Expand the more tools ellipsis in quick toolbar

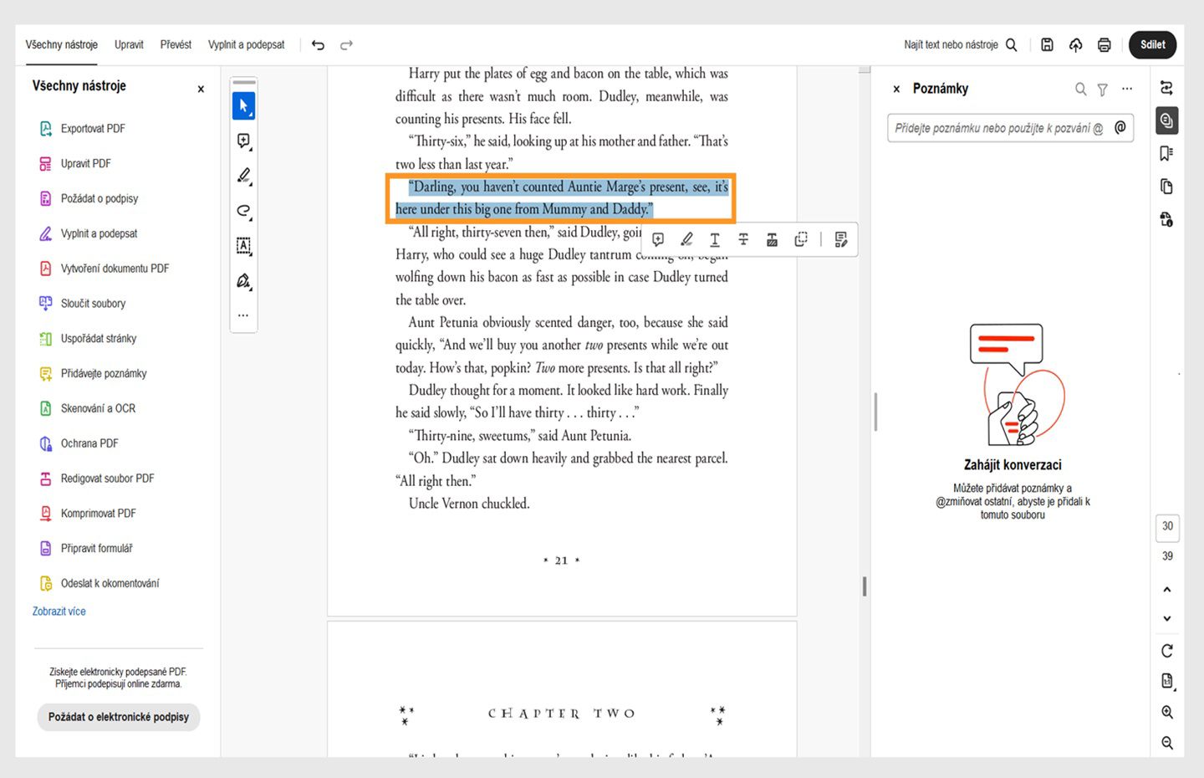(x=243, y=315)
